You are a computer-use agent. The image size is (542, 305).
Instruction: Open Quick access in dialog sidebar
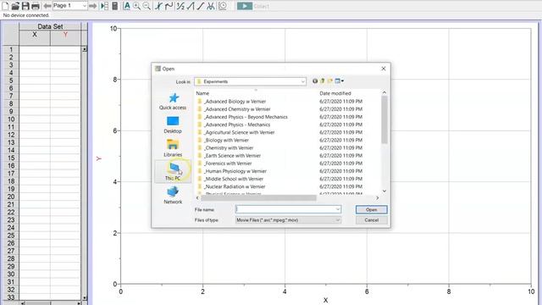tap(173, 102)
